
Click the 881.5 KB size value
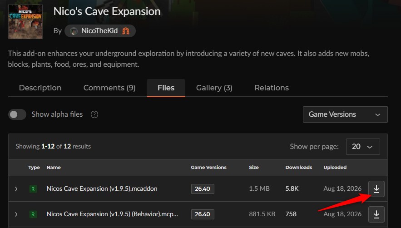click(262, 214)
